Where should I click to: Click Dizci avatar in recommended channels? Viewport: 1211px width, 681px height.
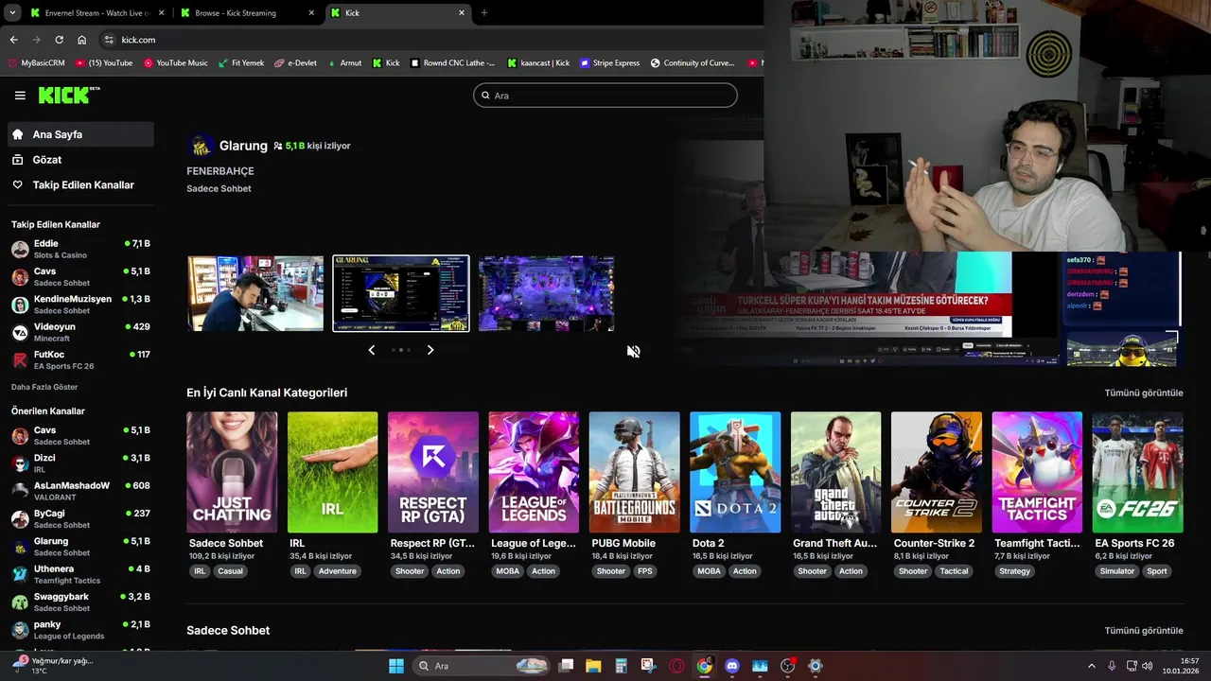(x=20, y=463)
